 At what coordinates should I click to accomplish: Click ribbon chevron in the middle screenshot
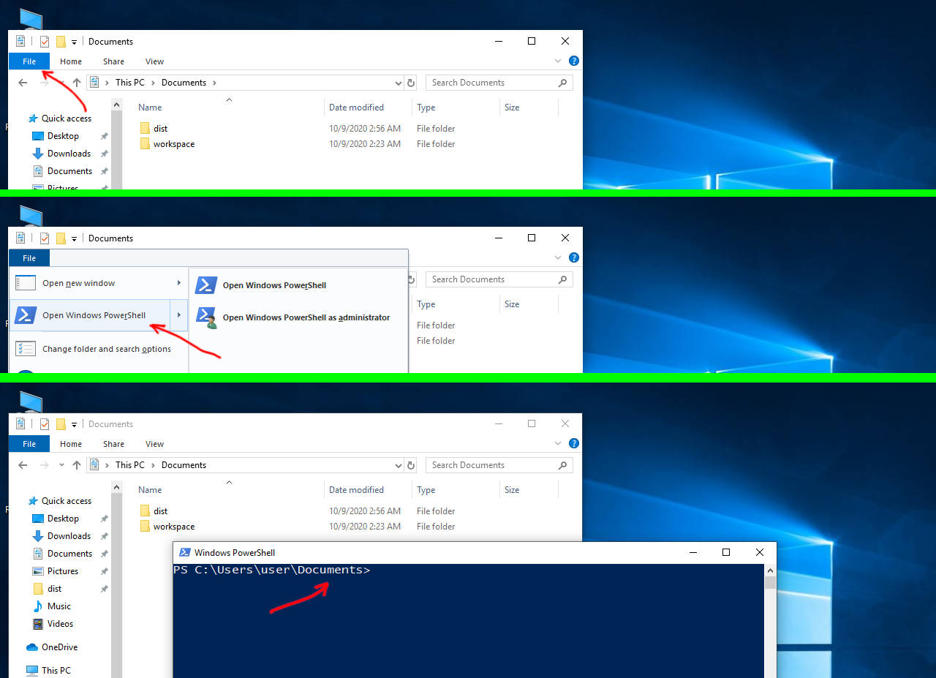coord(558,257)
